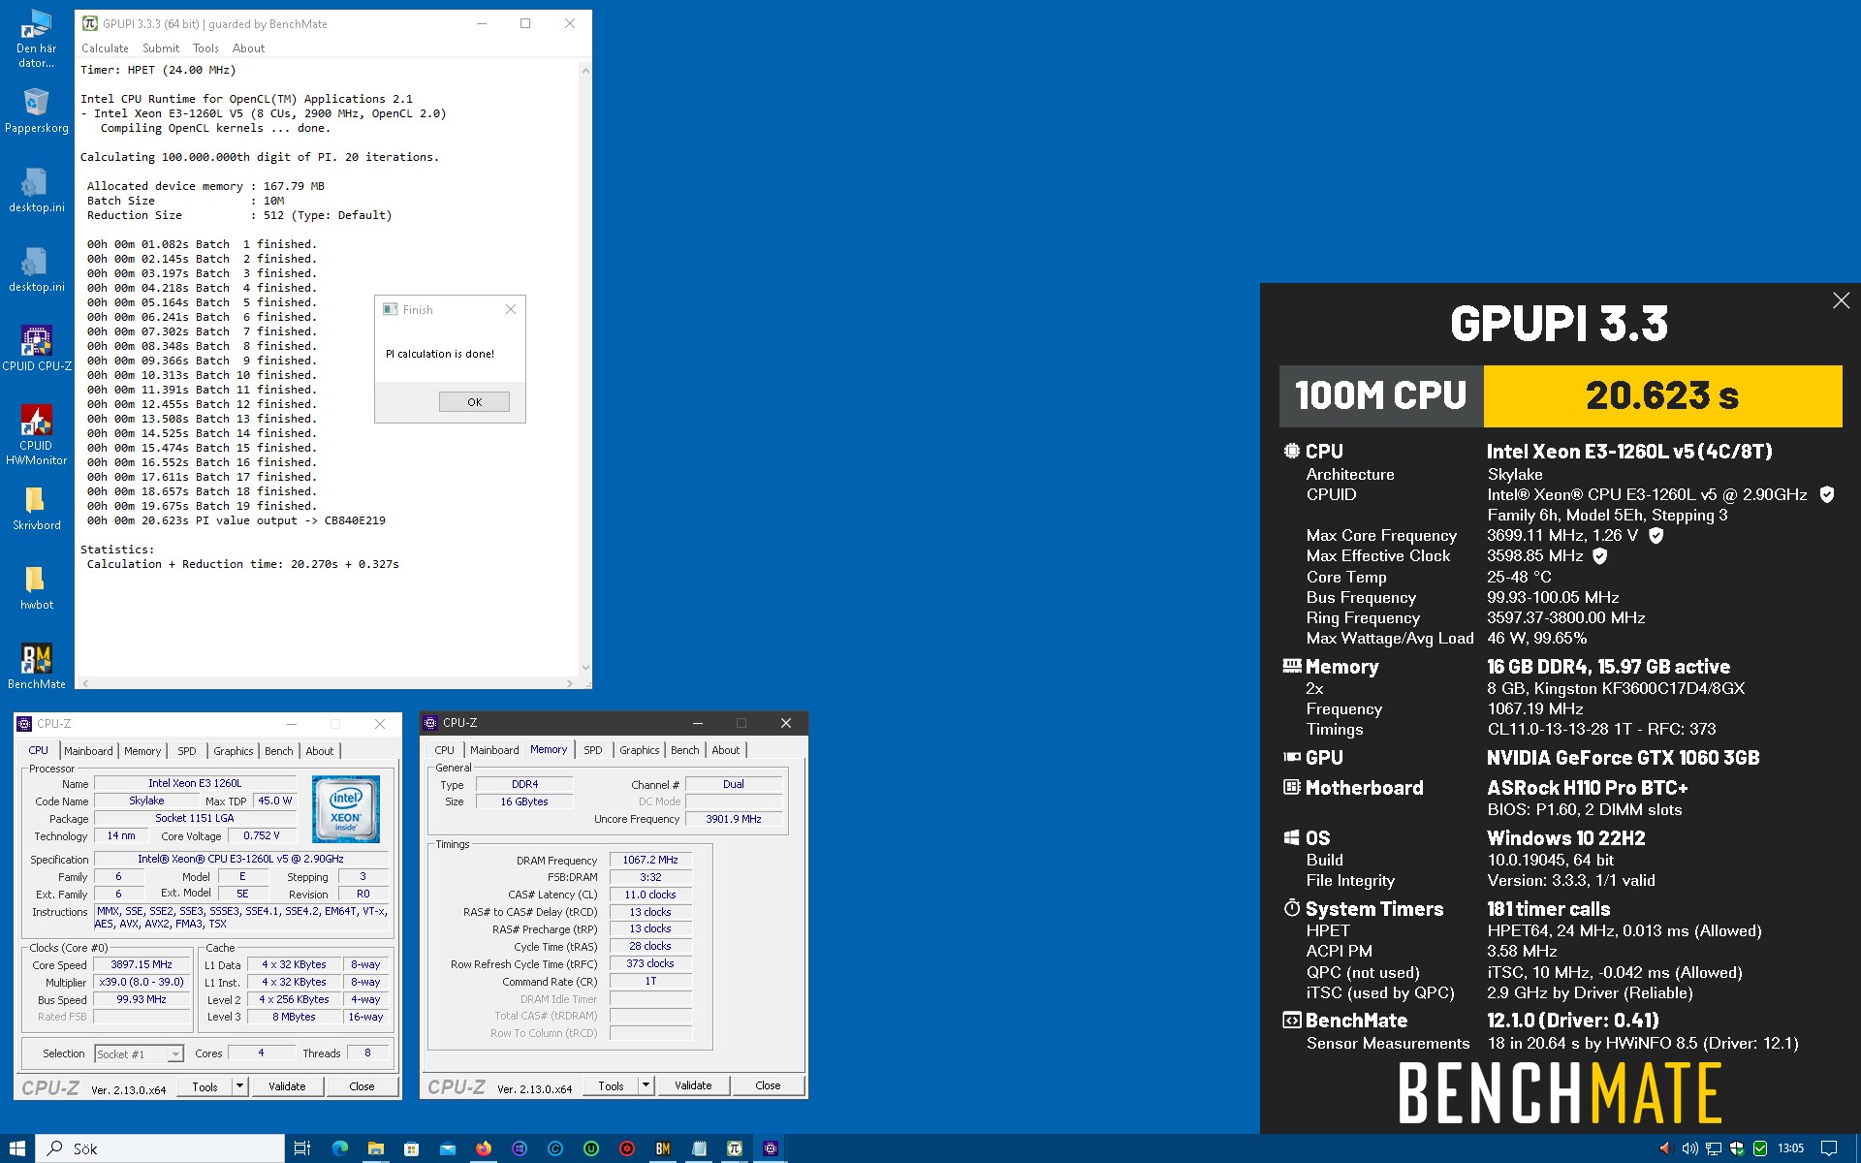The image size is (1861, 1163).
Task: Launch Microsoft Edge from the taskbar
Action: click(340, 1148)
